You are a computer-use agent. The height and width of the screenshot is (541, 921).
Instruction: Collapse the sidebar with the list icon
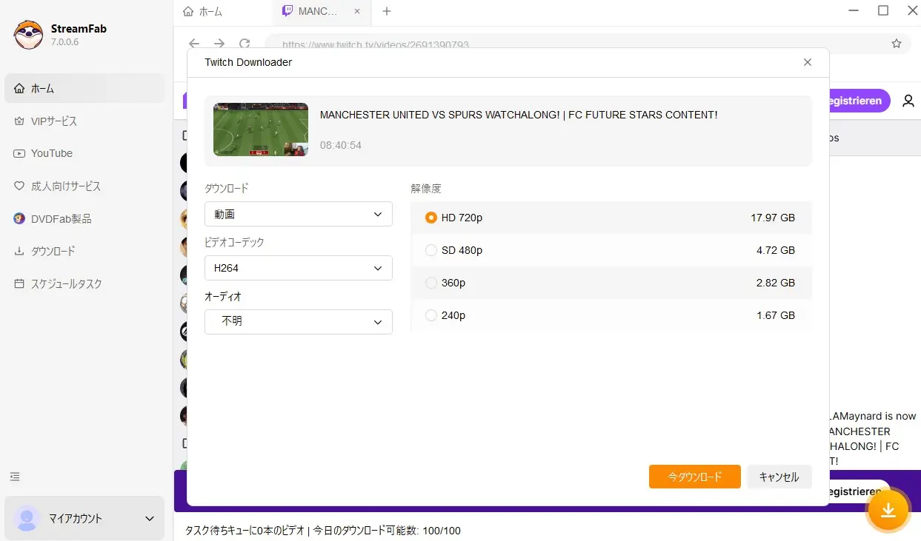coord(15,477)
